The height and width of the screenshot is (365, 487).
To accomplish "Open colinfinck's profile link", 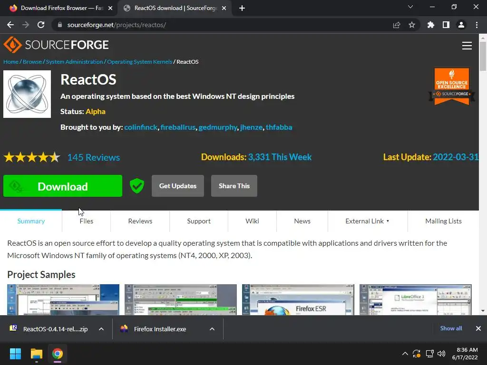I will [141, 127].
